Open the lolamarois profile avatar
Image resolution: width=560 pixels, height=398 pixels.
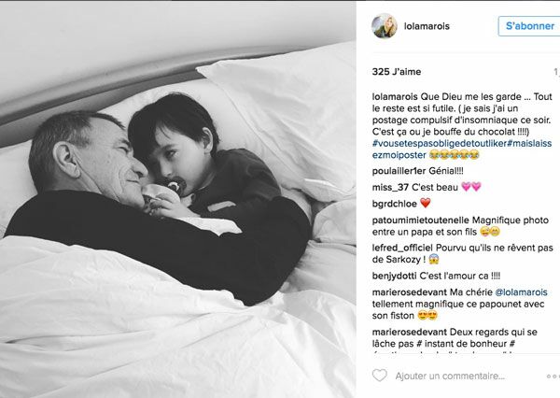click(x=385, y=26)
